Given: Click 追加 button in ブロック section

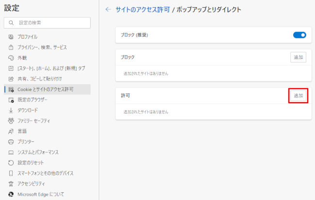Looking at the screenshot, I should coord(298,57).
